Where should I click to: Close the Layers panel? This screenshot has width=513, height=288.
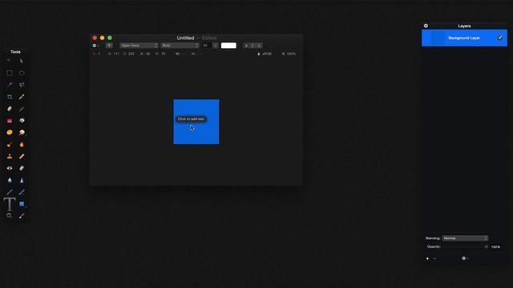tap(426, 26)
